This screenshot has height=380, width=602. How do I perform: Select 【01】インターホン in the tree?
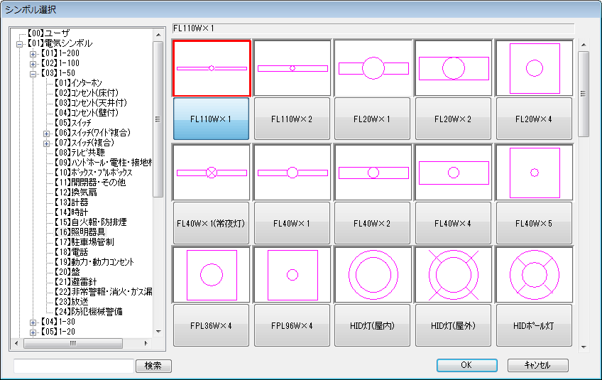point(78,83)
